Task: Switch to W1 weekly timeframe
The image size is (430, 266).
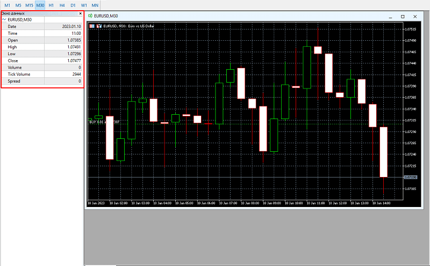Action: point(84,5)
